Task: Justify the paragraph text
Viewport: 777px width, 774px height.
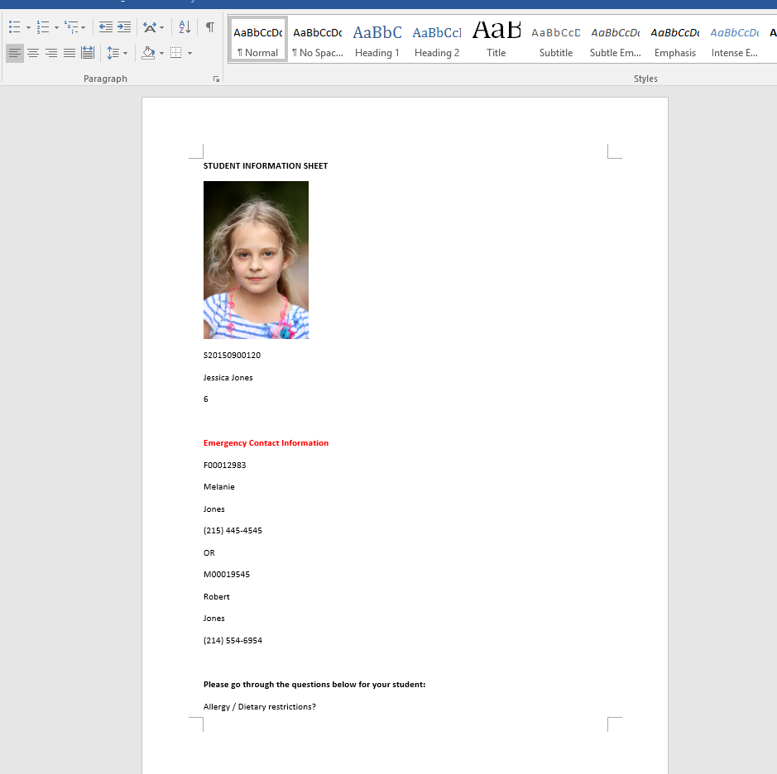Action: pyautogui.click(x=70, y=53)
